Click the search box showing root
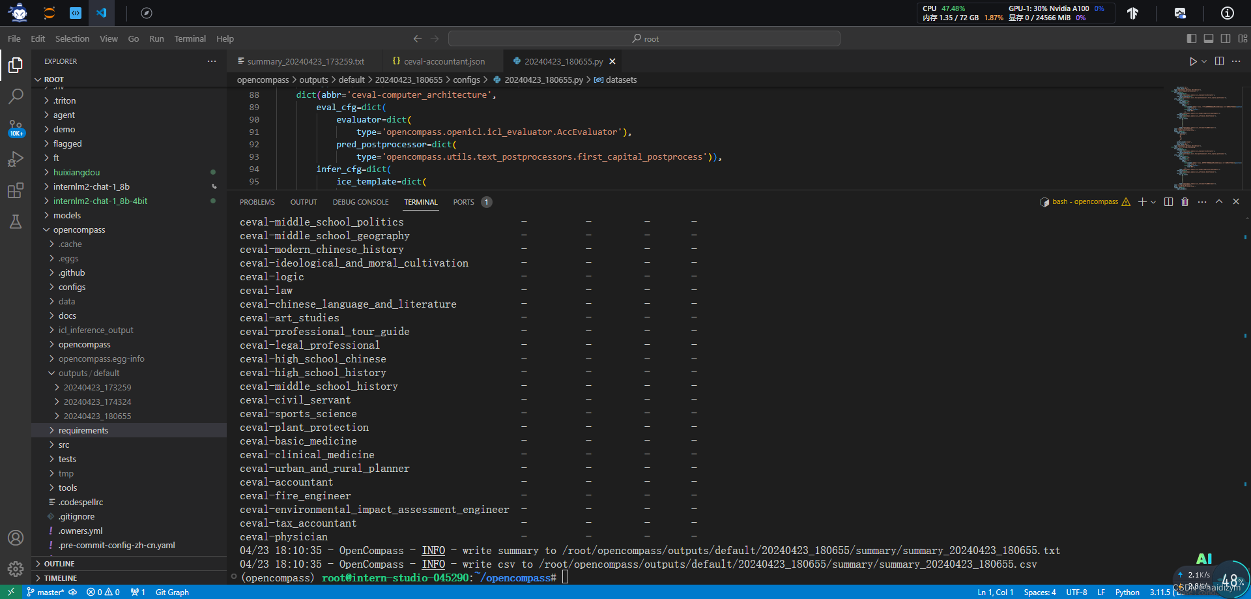This screenshot has height=599, width=1251. coord(644,38)
